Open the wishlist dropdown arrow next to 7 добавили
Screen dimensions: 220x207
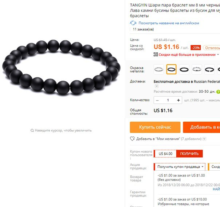click(205, 139)
